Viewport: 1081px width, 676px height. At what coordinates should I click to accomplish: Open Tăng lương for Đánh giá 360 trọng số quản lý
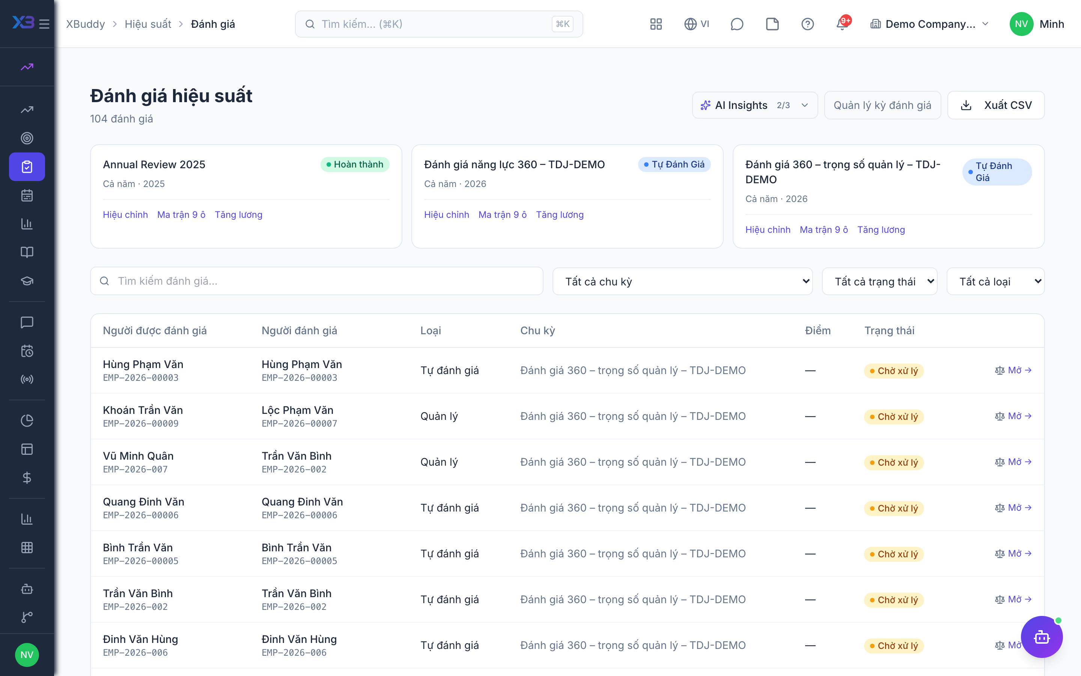[x=881, y=229]
